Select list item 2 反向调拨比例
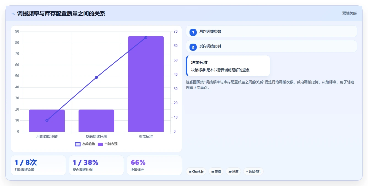Image resolution: width=368 pixels, height=186 pixels. (271, 46)
